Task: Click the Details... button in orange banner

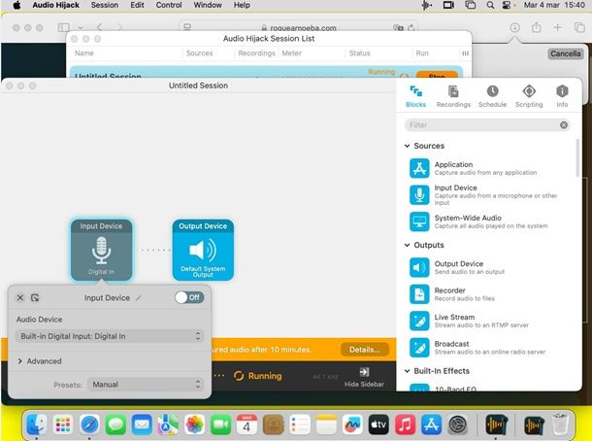Action: click(364, 350)
